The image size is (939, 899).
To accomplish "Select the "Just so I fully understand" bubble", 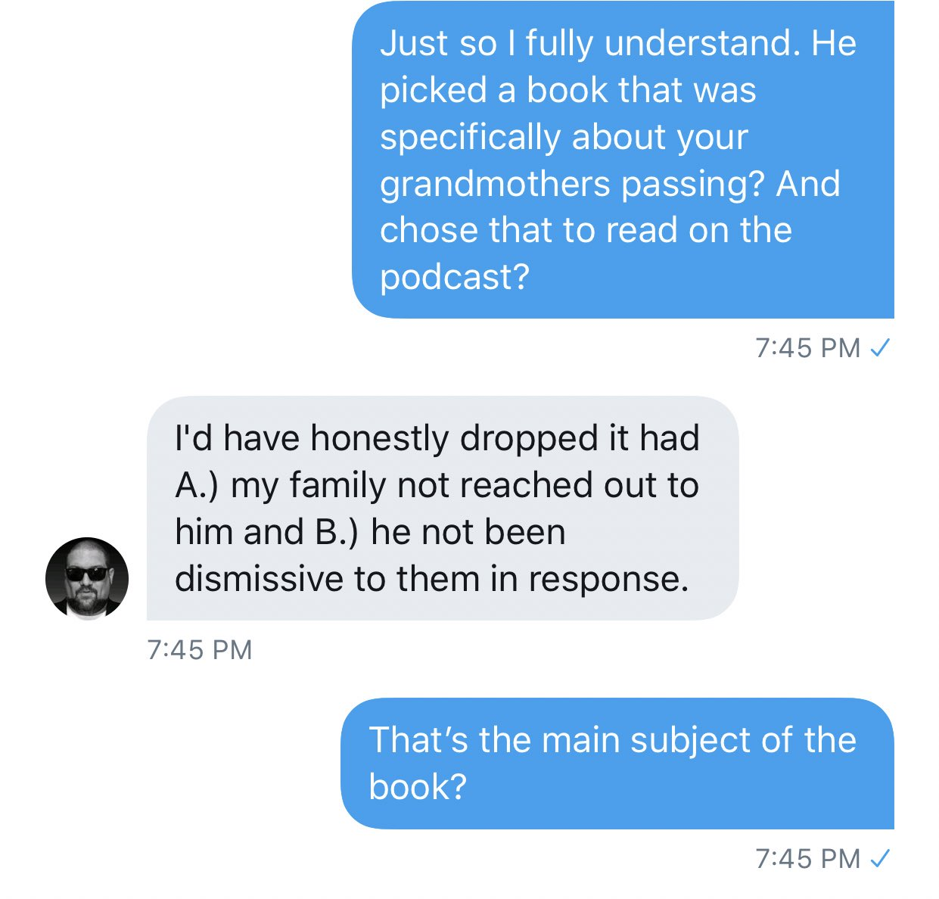I will (x=623, y=159).
